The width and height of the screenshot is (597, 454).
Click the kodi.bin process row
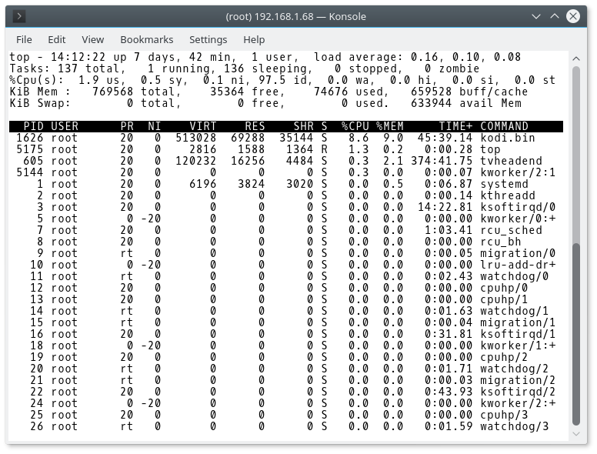click(x=285, y=138)
